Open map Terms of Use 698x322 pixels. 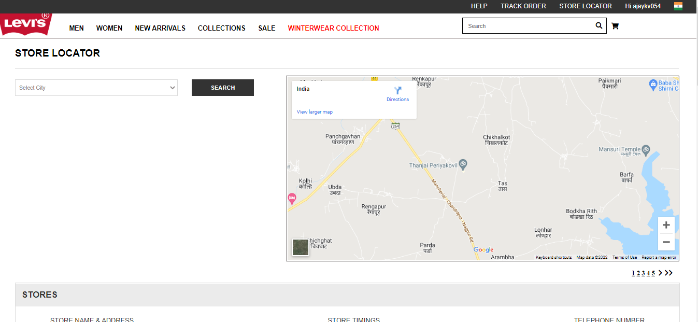coord(625,257)
